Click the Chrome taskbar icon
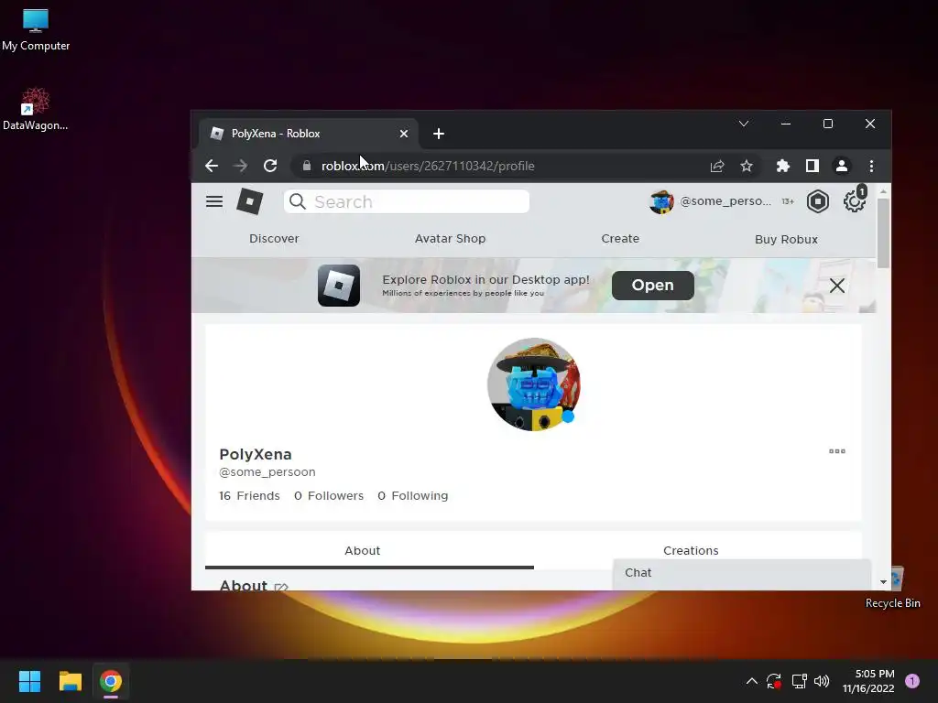Image resolution: width=938 pixels, height=703 pixels. pos(111,681)
